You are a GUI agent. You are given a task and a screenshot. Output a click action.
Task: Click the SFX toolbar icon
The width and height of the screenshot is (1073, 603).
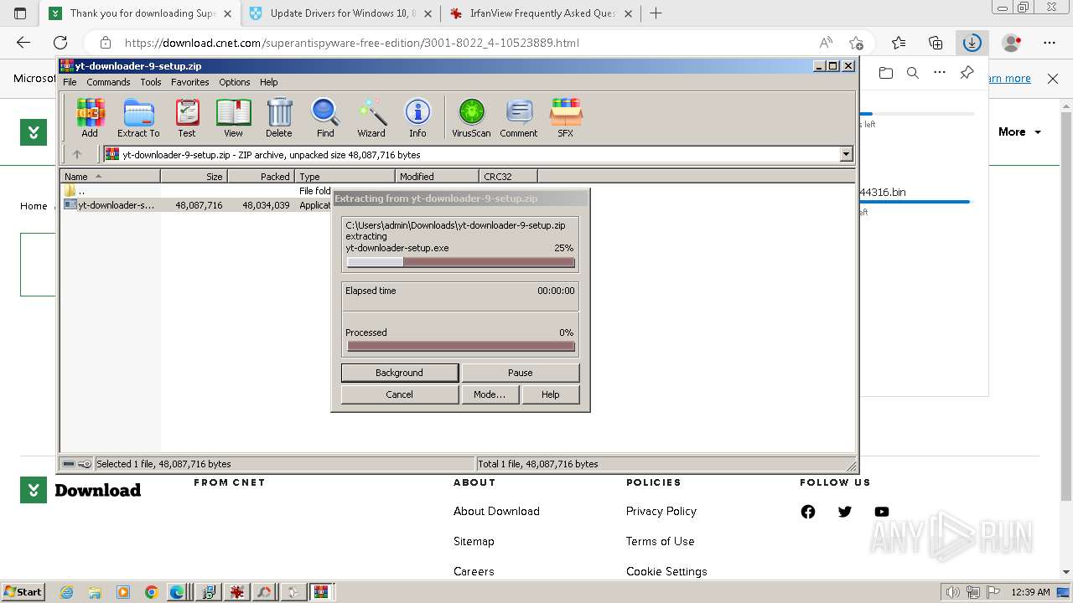pos(566,118)
